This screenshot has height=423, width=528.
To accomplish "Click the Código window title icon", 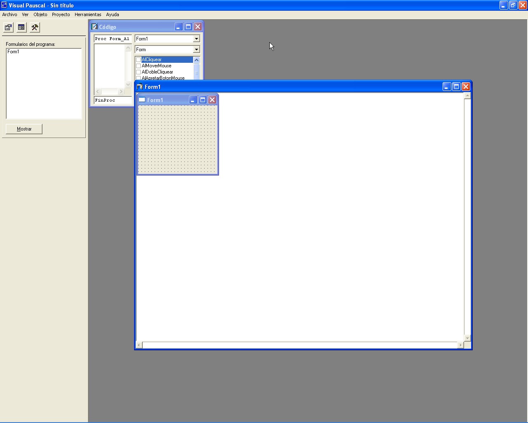I will pos(94,27).
